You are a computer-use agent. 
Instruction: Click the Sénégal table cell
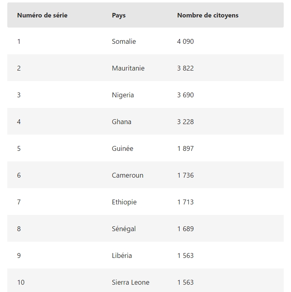(x=124, y=229)
